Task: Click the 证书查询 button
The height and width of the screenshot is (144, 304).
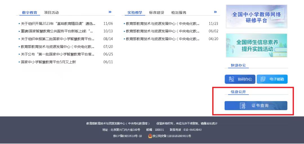Action: [x=256, y=106]
